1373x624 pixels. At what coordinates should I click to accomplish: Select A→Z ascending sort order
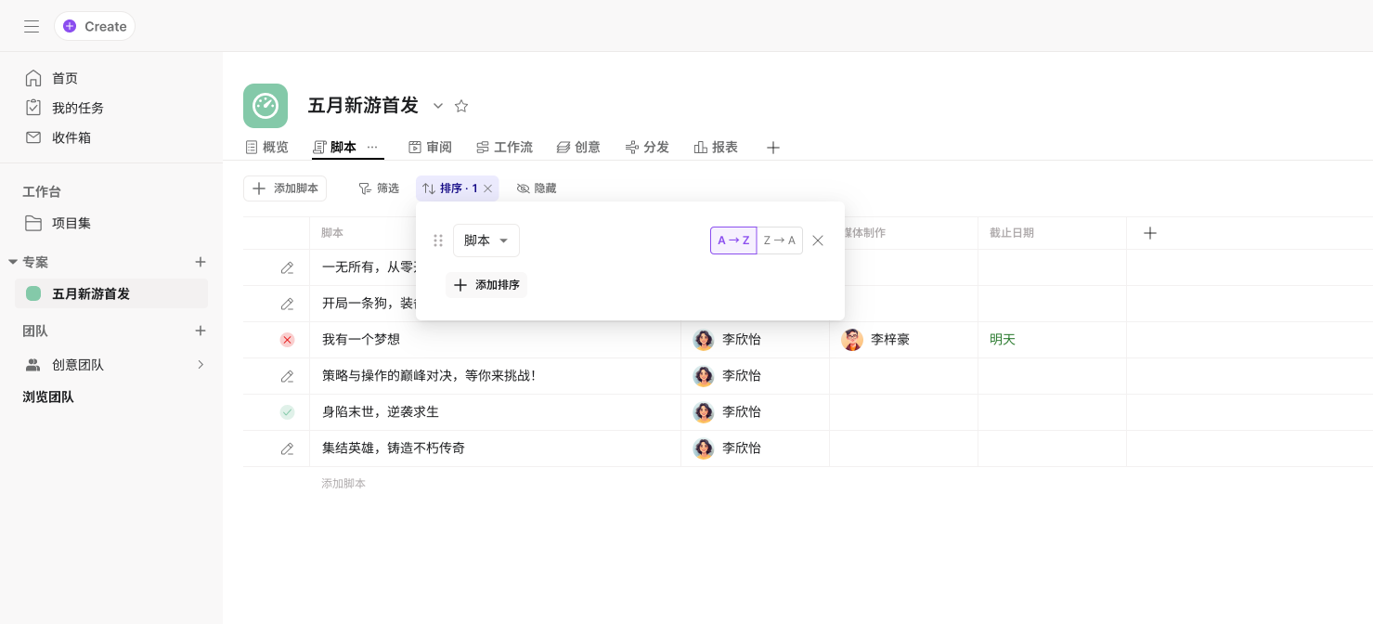pyautogui.click(x=733, y=240)
